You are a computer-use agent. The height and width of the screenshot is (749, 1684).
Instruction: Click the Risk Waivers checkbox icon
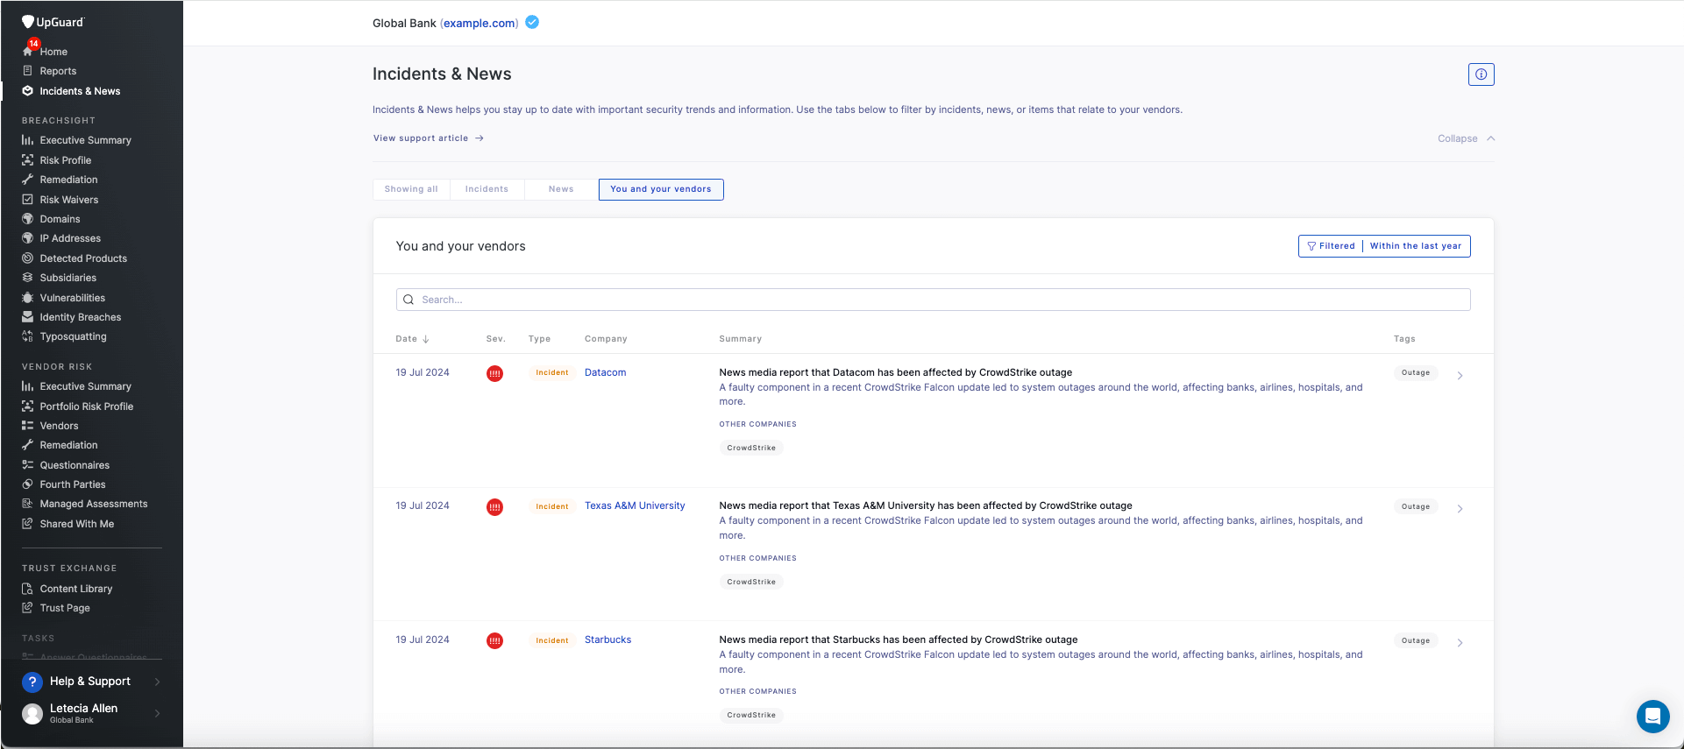tap(28, 200)
